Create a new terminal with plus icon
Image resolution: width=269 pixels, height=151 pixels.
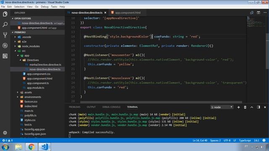point(238,107)
